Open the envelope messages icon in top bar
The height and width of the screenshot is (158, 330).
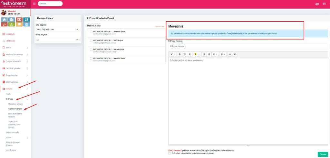point(324,4)
